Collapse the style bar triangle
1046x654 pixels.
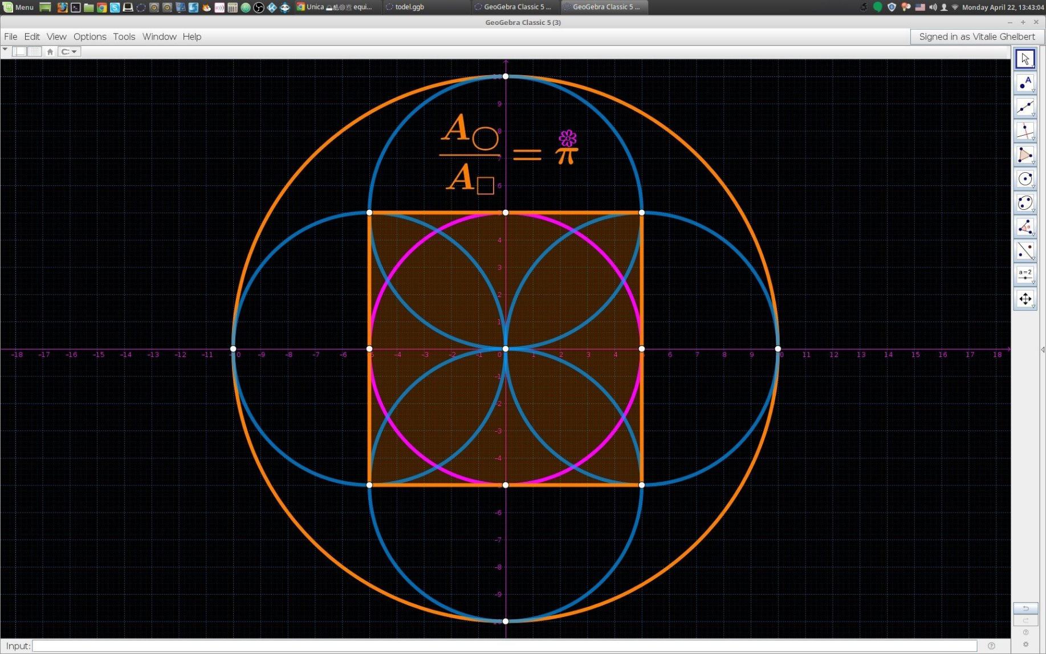(x=5, y=50)
